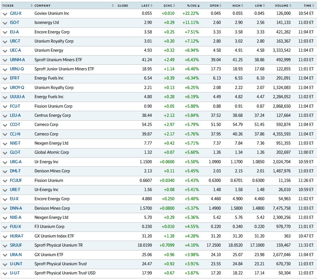Sort table by Ticker column arrows
317x279 pixels.
[32, 6]
